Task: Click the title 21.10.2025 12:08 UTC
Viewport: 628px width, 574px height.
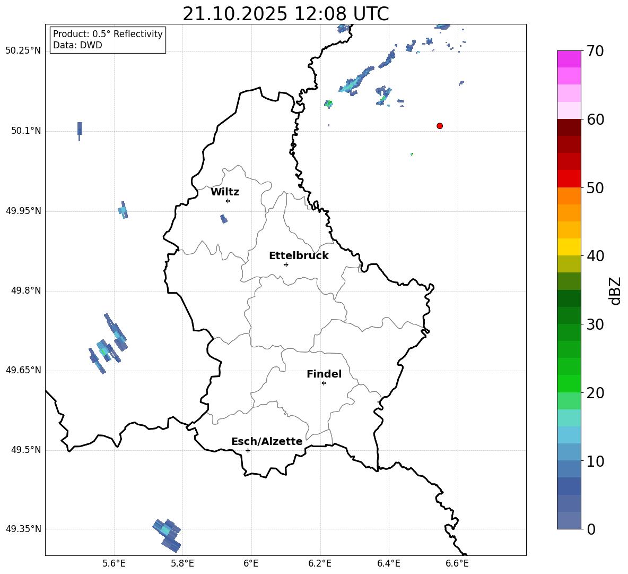Action: click(x=285, y=14)
